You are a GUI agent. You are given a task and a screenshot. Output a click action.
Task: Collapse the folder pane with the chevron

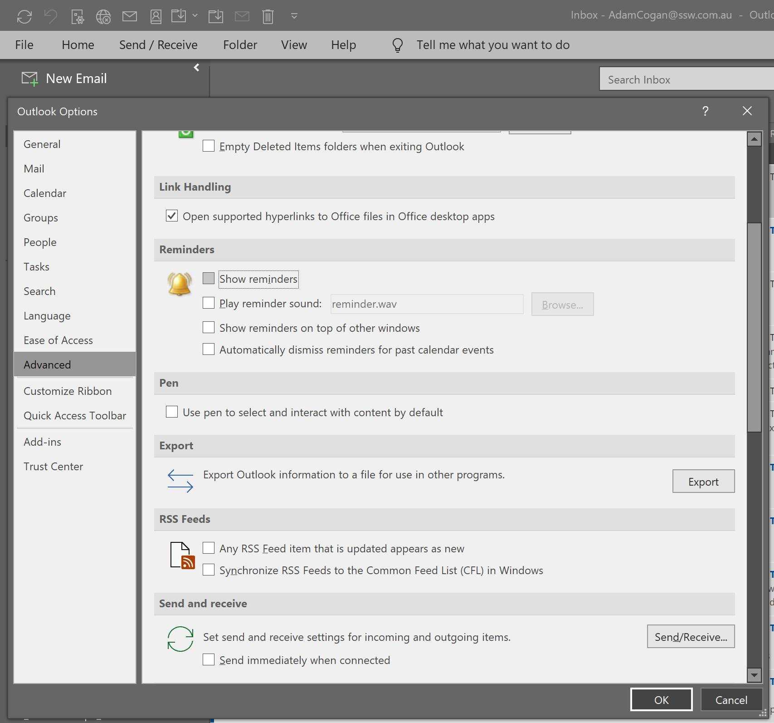coord(196,68)
